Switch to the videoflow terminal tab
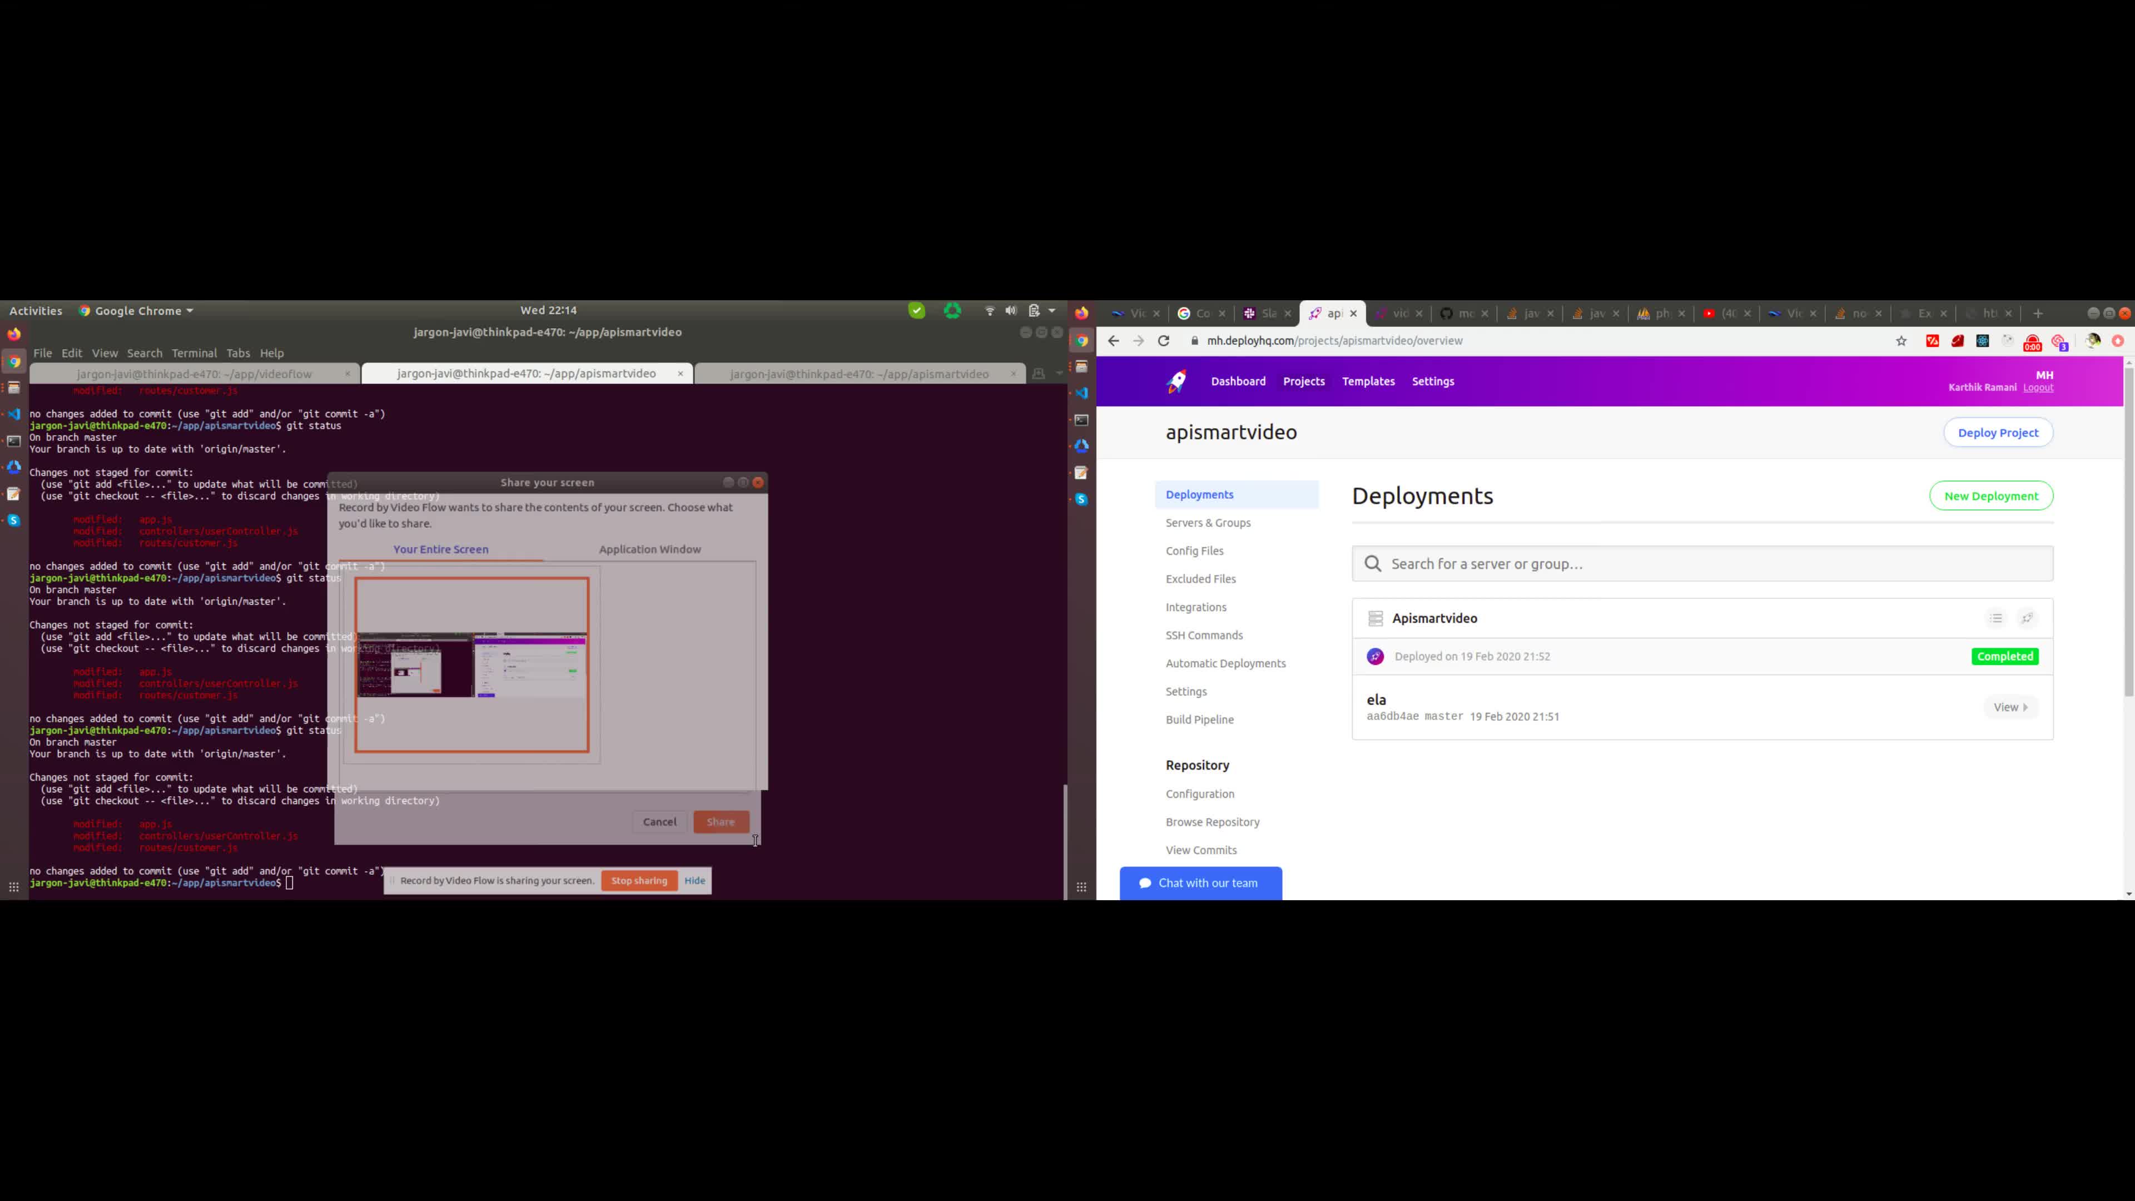Image resolution: width=2135 pixels, height=1201 pixels. click(x=195, y=374)
